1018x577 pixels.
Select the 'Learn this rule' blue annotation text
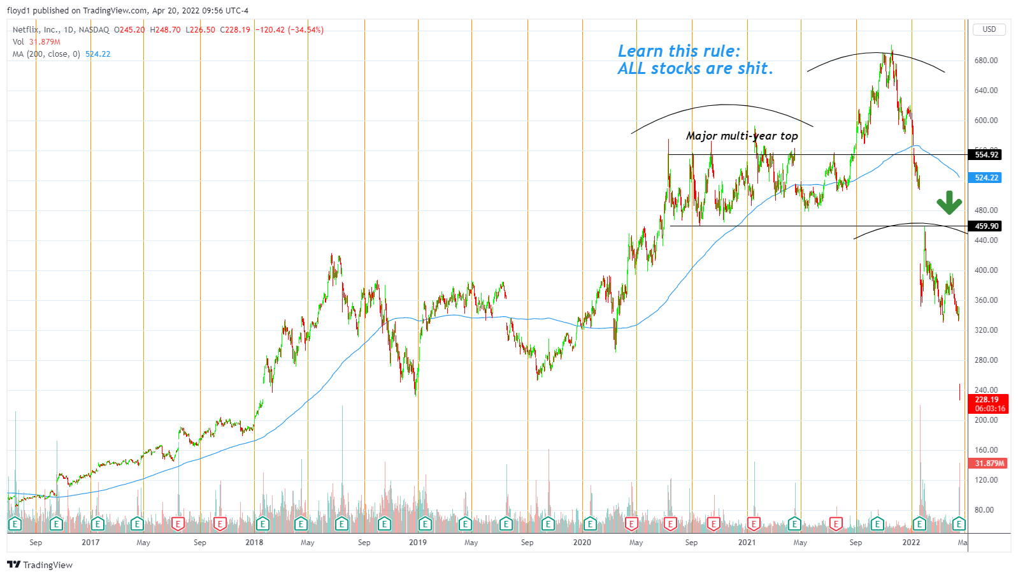695,60
